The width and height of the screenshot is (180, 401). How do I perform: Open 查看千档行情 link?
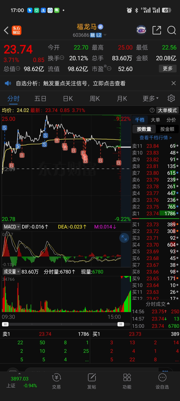click(x=155, y=137)
